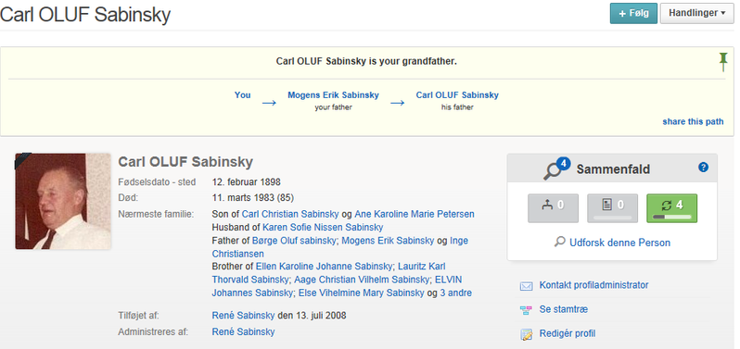Open the green smart matches button showing 4
Image resolution: width=740 pixels, height=349 pixels.
coord(671,207)
